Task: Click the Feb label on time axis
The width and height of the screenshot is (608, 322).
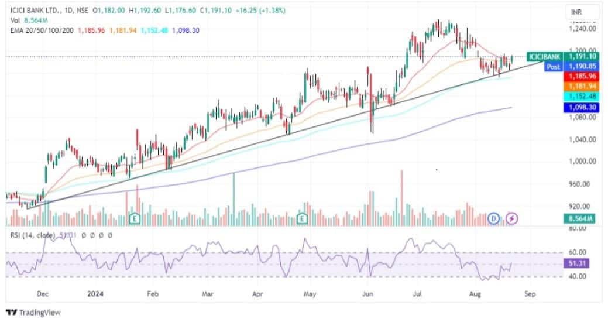Action: point(153,294)
